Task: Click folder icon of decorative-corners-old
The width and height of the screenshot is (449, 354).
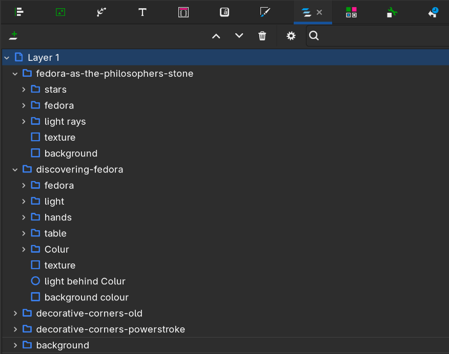Action: coord(27,313)
